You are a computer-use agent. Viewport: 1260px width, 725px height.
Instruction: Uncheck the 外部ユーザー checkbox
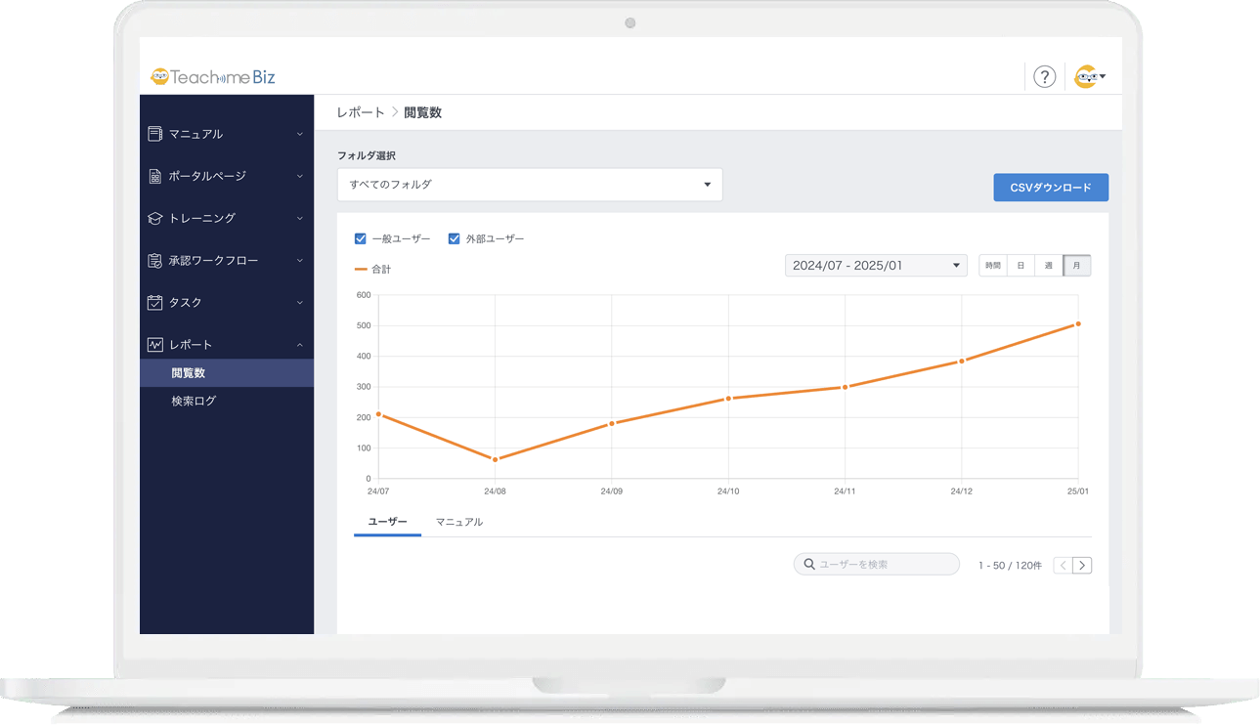454,238
